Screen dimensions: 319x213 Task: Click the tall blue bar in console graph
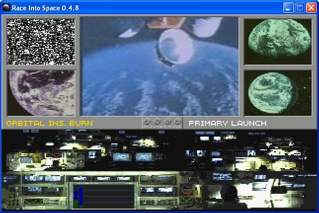coord(81,196)
